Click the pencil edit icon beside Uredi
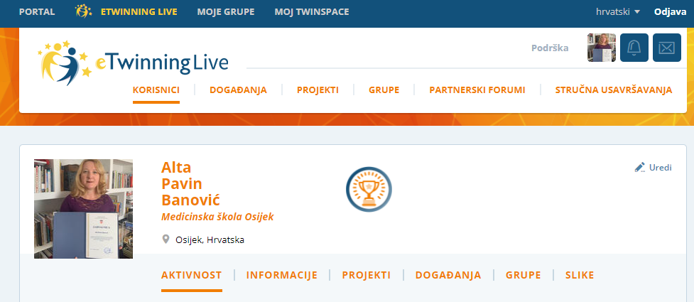 click(639, 168)
